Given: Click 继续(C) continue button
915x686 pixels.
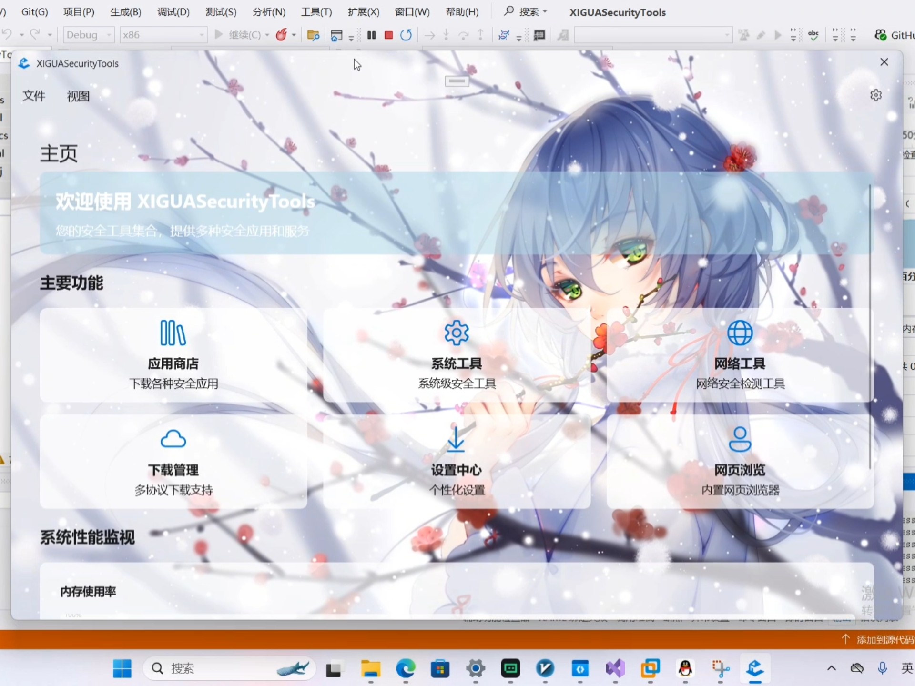Looking at the screenshot, I should pos(238,35).
